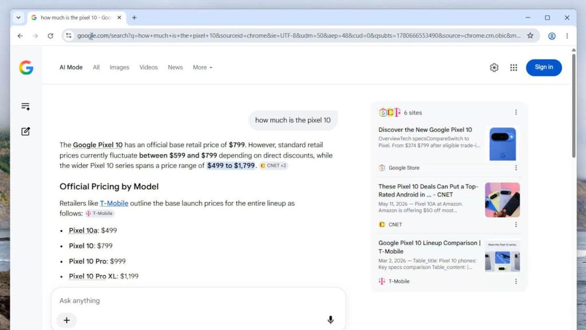Open the T-Mobile source chip

pyautogui.click(x=100, y=213)
